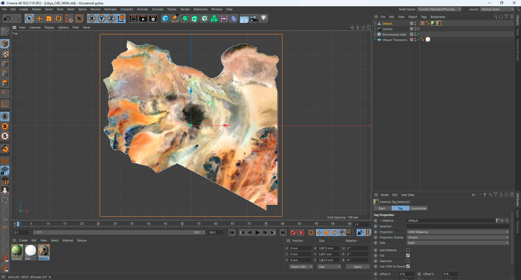Select the Move tool

point(39,18)
